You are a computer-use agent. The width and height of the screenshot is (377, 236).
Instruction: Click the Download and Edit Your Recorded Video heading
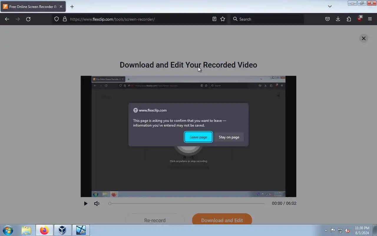[188, 65]
